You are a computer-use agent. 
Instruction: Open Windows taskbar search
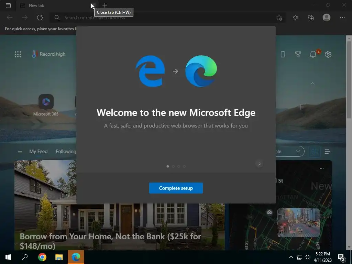(25, 257)
